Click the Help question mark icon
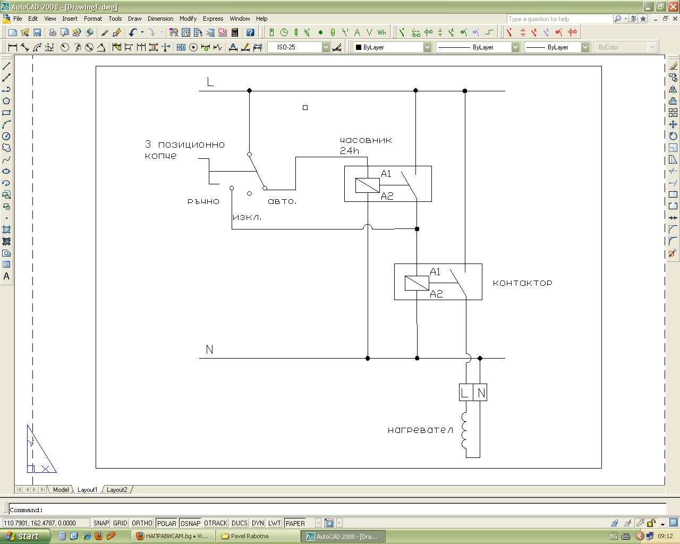This screenshot has height=544, width=680. (x=250, y=32)
